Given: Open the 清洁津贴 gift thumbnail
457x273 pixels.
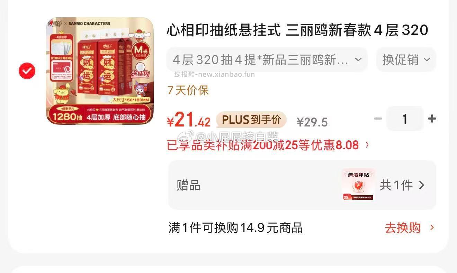Looking at the screenshot, I should coord(358,185).
